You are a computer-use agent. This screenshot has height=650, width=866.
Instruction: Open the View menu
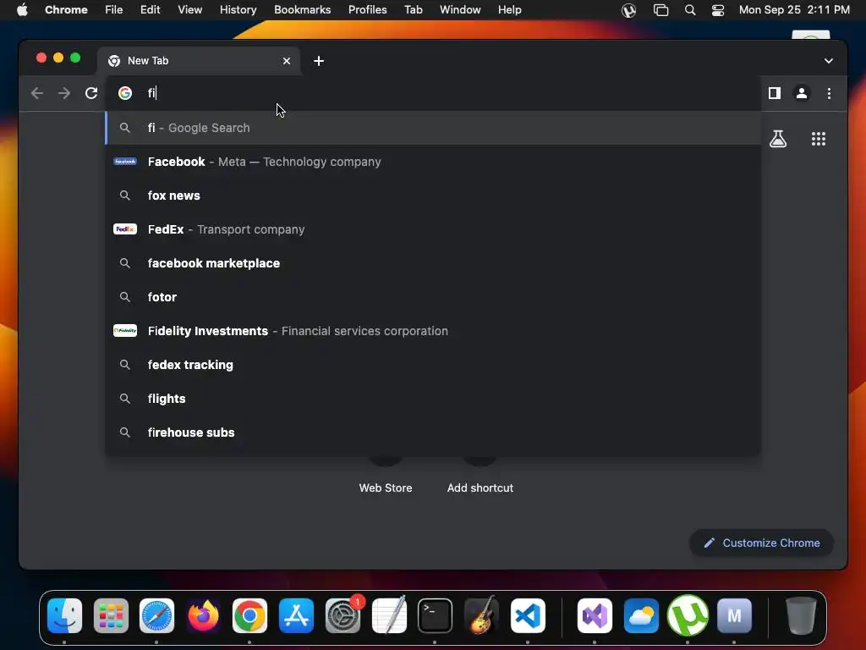pyautogui.click(x=189, y=9)
